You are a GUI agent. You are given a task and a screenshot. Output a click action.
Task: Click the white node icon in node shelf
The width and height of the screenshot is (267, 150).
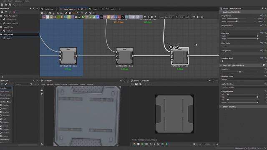47,17
